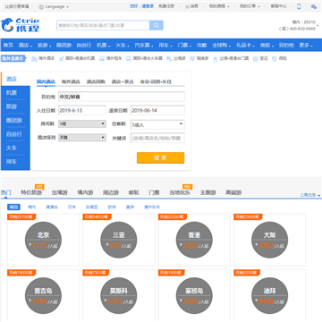The image size is (322, 322).
Task: Click the icon for 出境·港澳台门票
Action: click(x=216, y=59)
